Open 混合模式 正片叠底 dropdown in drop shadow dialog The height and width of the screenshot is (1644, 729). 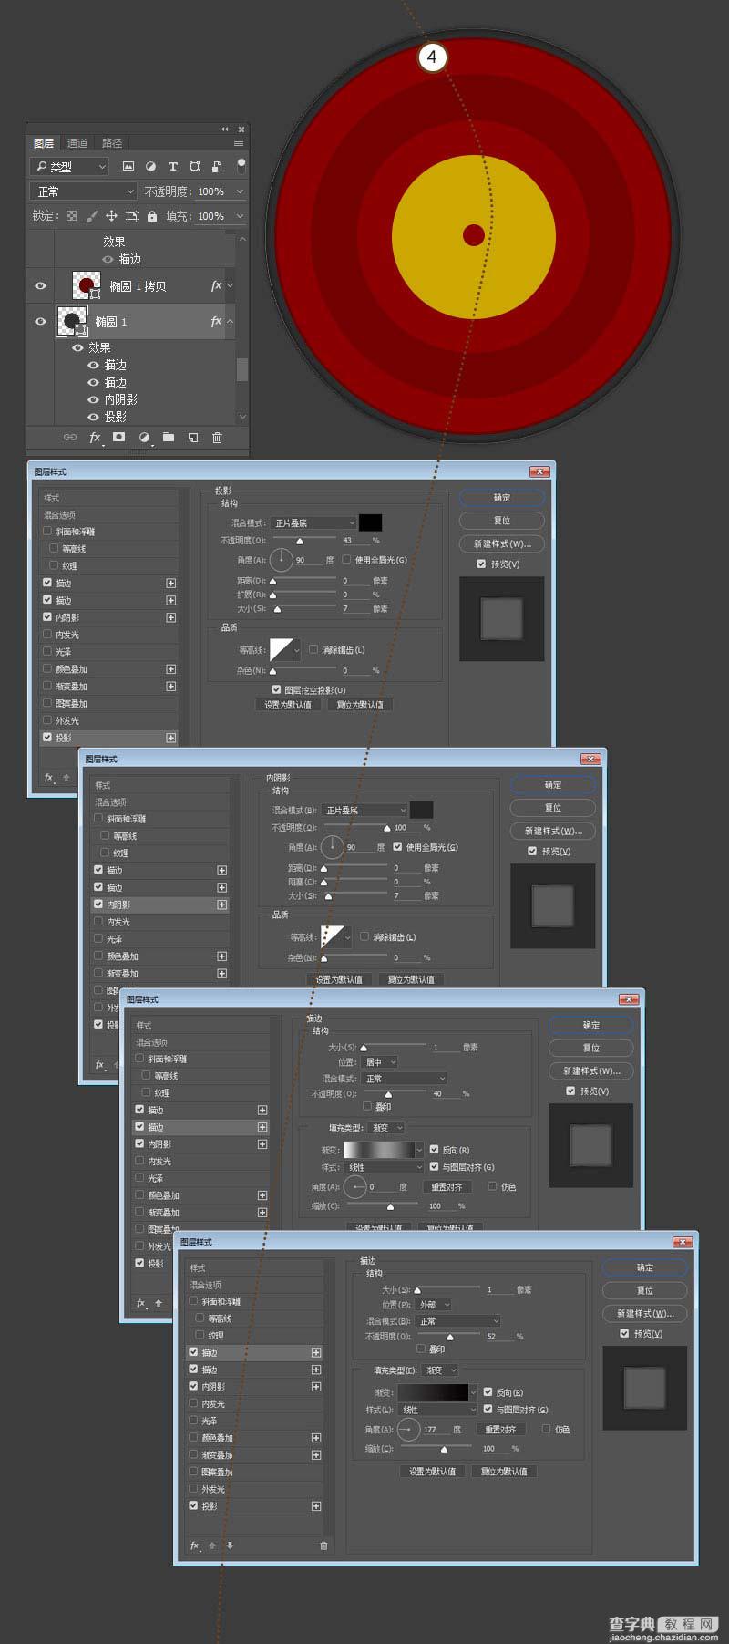(313, 523)
